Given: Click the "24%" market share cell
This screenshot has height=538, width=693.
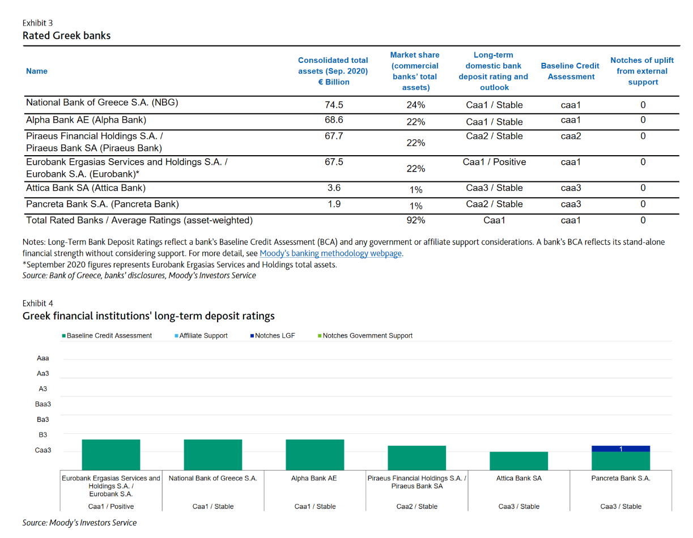Looking at the screenshot, I should point(416,105).
